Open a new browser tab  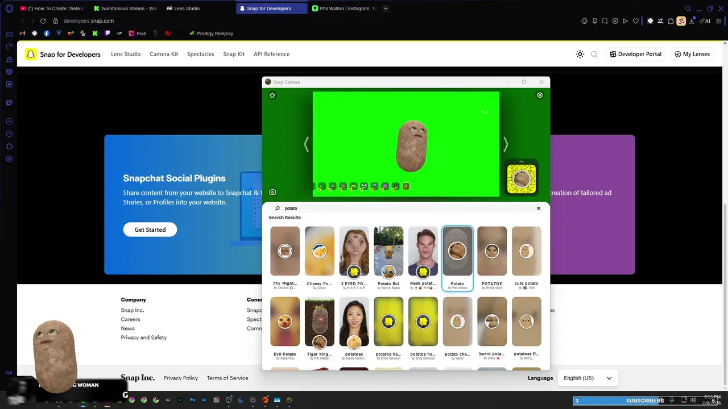[386, 9]
